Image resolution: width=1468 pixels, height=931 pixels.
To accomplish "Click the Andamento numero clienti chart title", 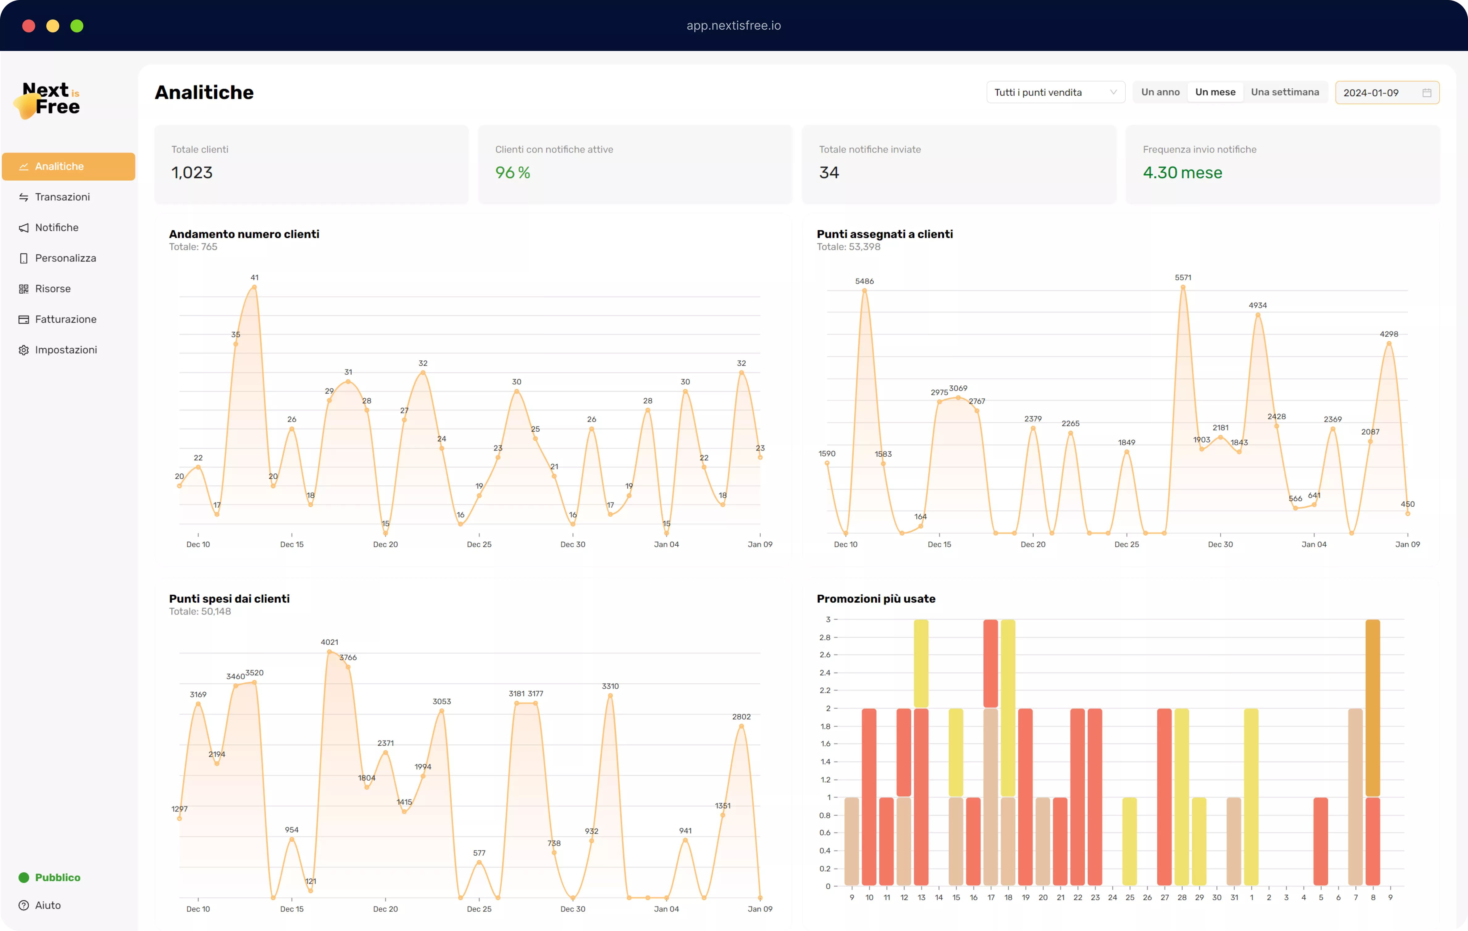I will click(x=244, y=234).
